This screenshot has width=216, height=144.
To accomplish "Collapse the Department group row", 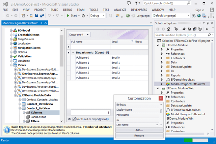I will [73, 52].
